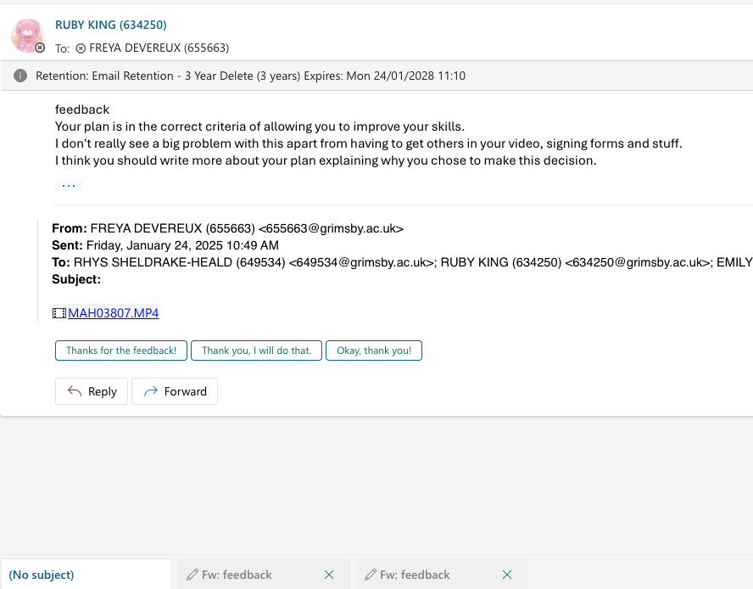
Task: Click the pencil icon on second Fw: feedback tab
Action: pyautogui.click(x=371, y=575)
